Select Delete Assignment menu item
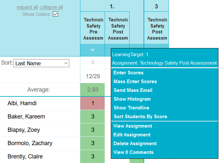 [135, 144]
